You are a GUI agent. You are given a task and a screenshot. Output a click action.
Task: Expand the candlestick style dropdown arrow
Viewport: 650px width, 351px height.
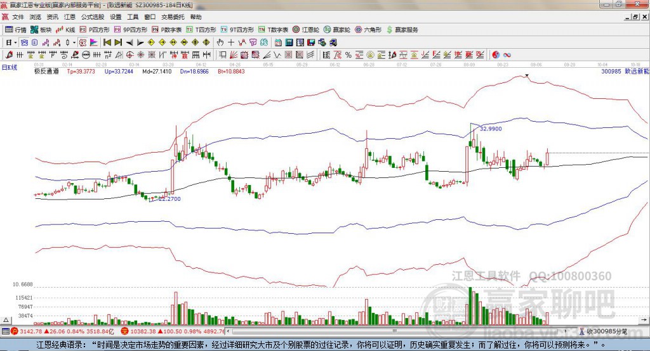[x=74, y=42]
